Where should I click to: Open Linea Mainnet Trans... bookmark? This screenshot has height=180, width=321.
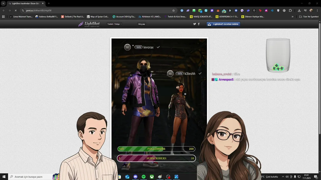coord(21,17)
